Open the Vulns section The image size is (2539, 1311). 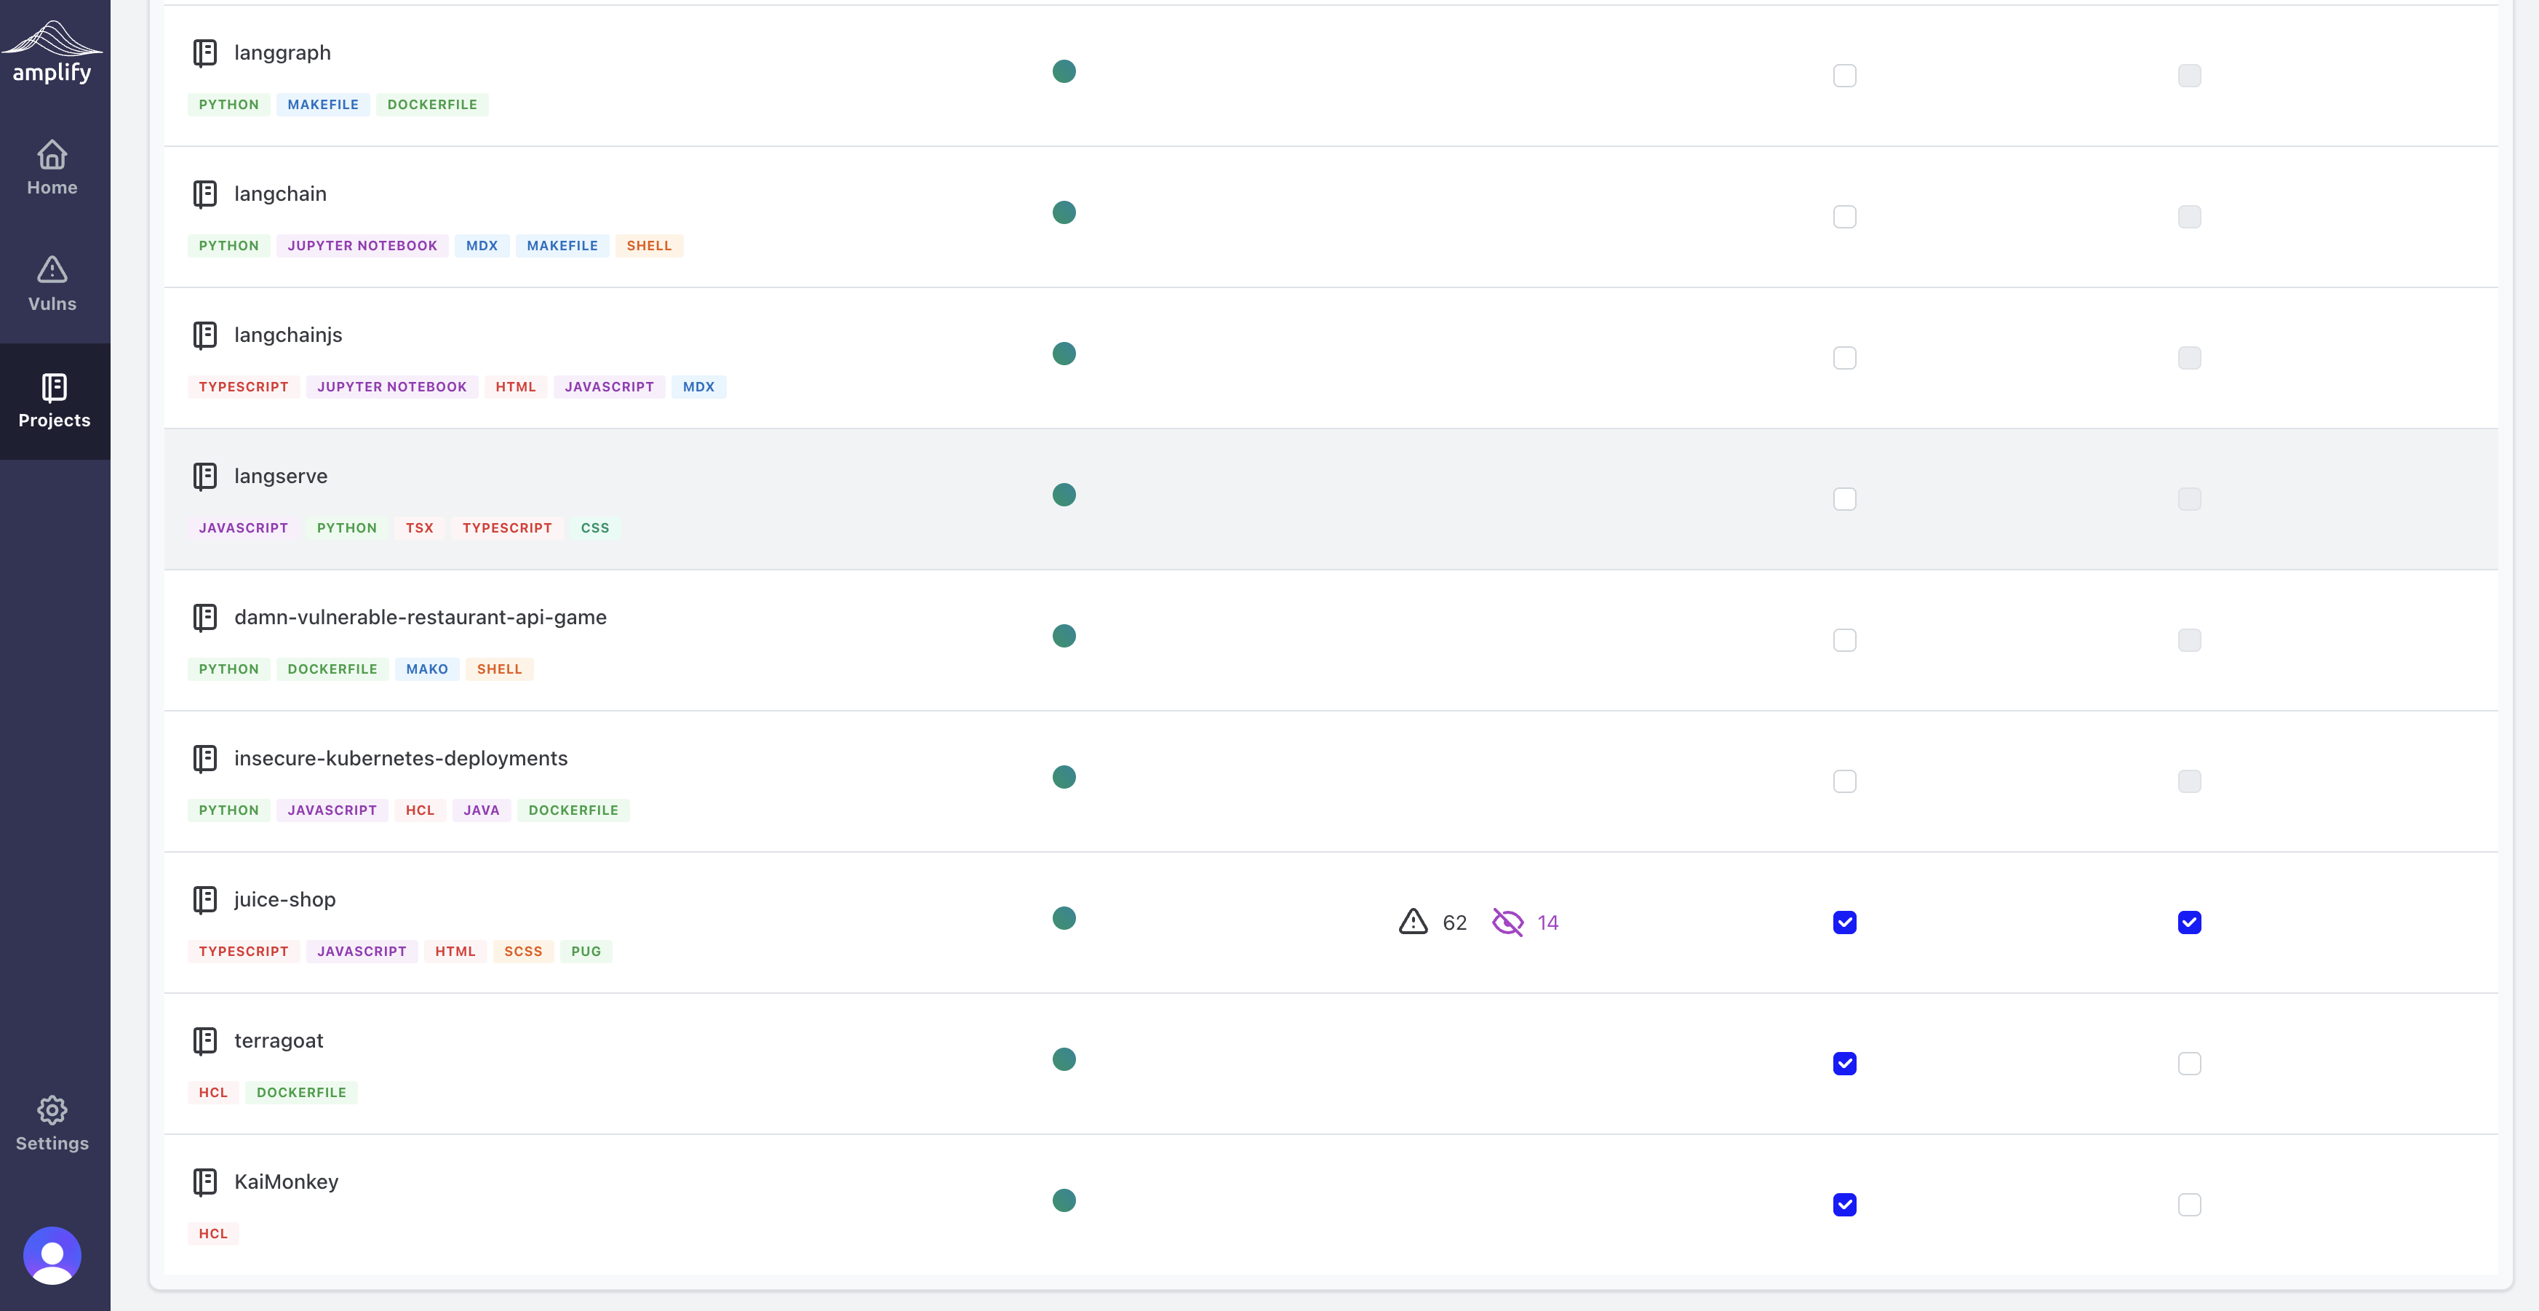point(52,284)
